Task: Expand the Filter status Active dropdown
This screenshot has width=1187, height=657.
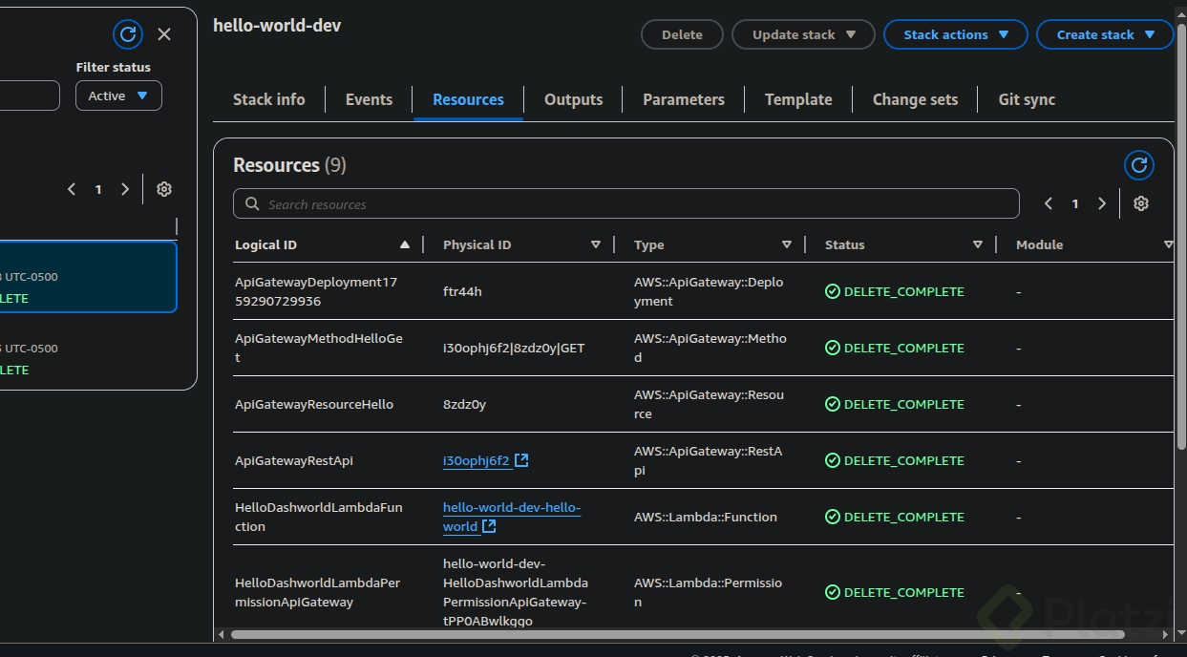Action: 118,95
